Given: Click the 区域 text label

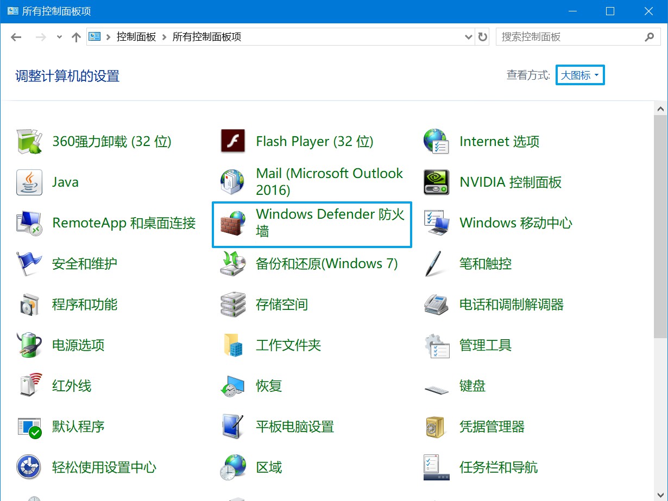Looking at the screenshot, I should coord(269,467).
